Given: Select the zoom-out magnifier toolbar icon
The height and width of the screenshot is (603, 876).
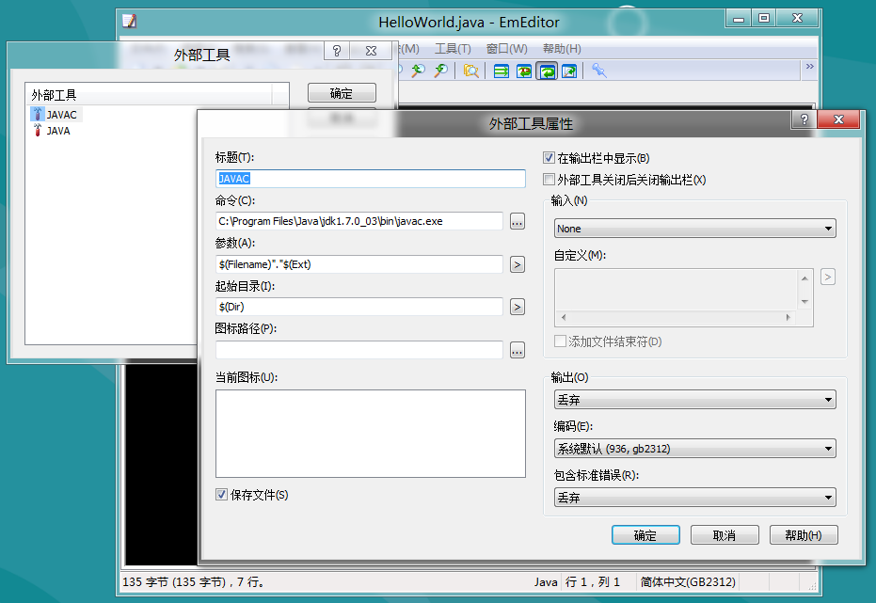Looking at the screenshot, I should point(441,70).
